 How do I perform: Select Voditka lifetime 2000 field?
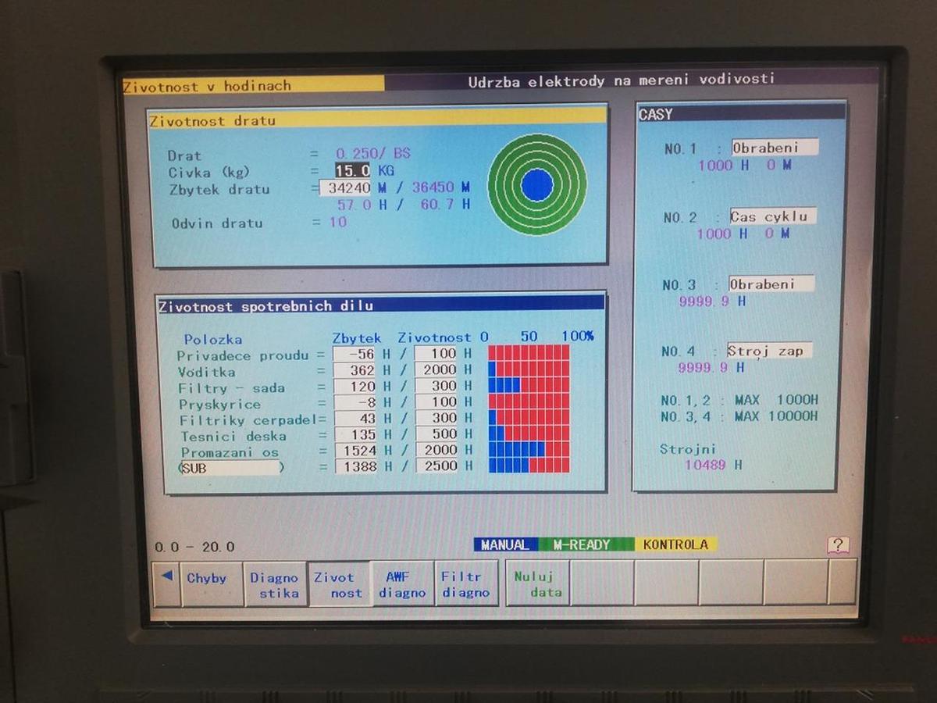(x=436, y=370)
